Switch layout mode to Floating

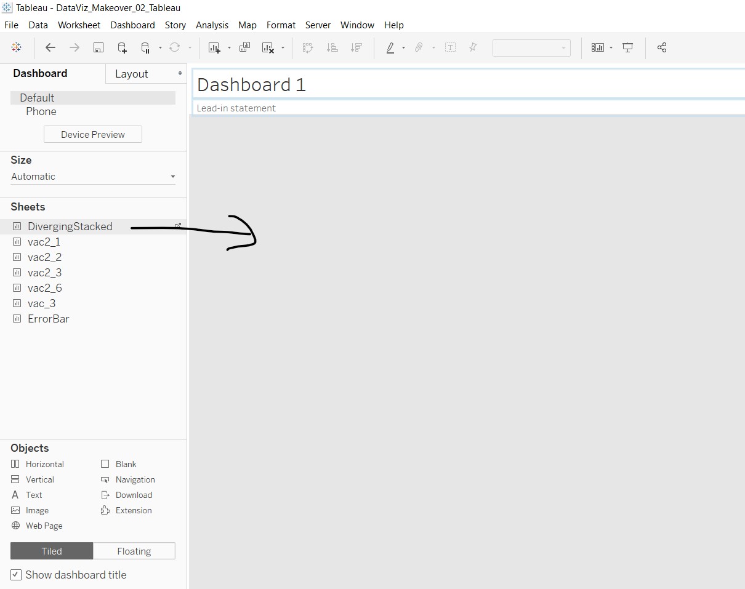(x=134, y=551)
